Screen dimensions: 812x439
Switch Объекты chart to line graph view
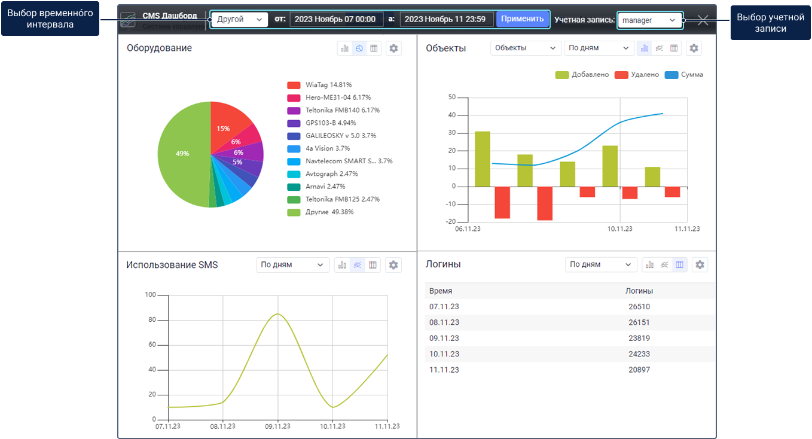tap(659, 48)
